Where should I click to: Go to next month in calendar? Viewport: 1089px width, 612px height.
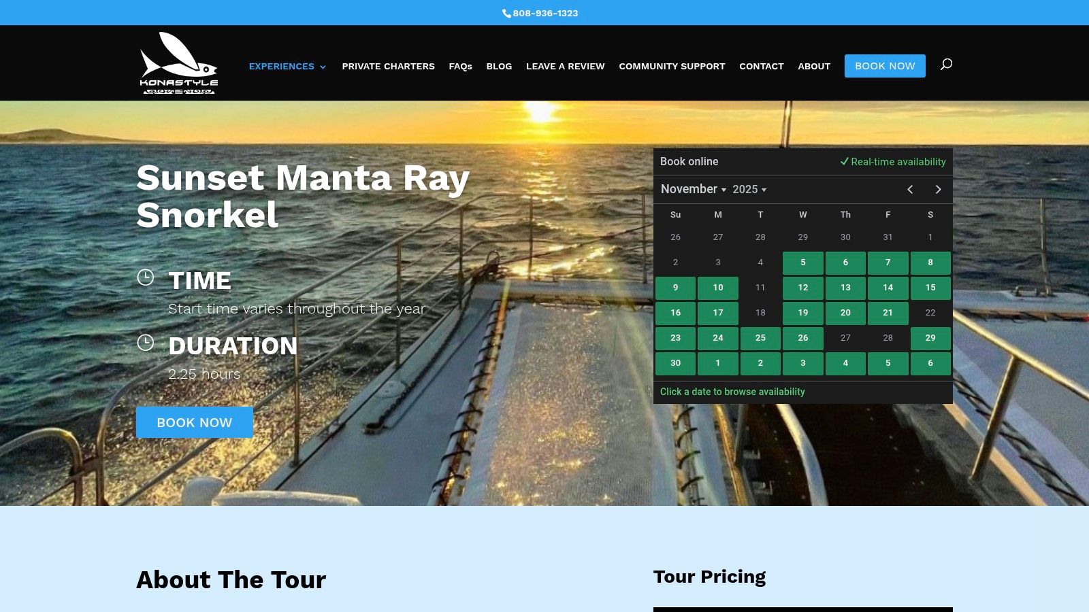point(938,190)
